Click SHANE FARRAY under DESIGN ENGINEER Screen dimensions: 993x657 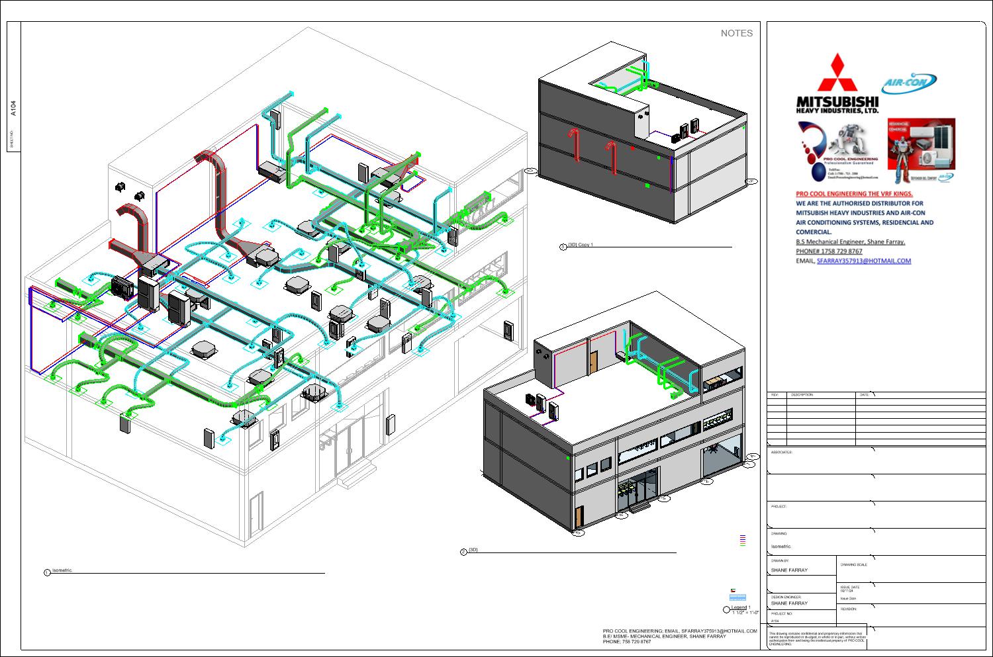789,603
